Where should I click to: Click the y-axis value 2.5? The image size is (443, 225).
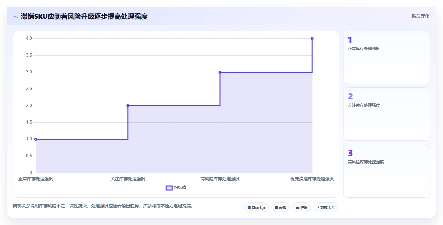[x=29, y=89]
